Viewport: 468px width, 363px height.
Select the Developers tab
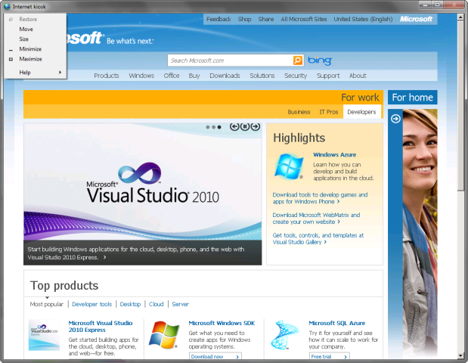tap(361, 112)
